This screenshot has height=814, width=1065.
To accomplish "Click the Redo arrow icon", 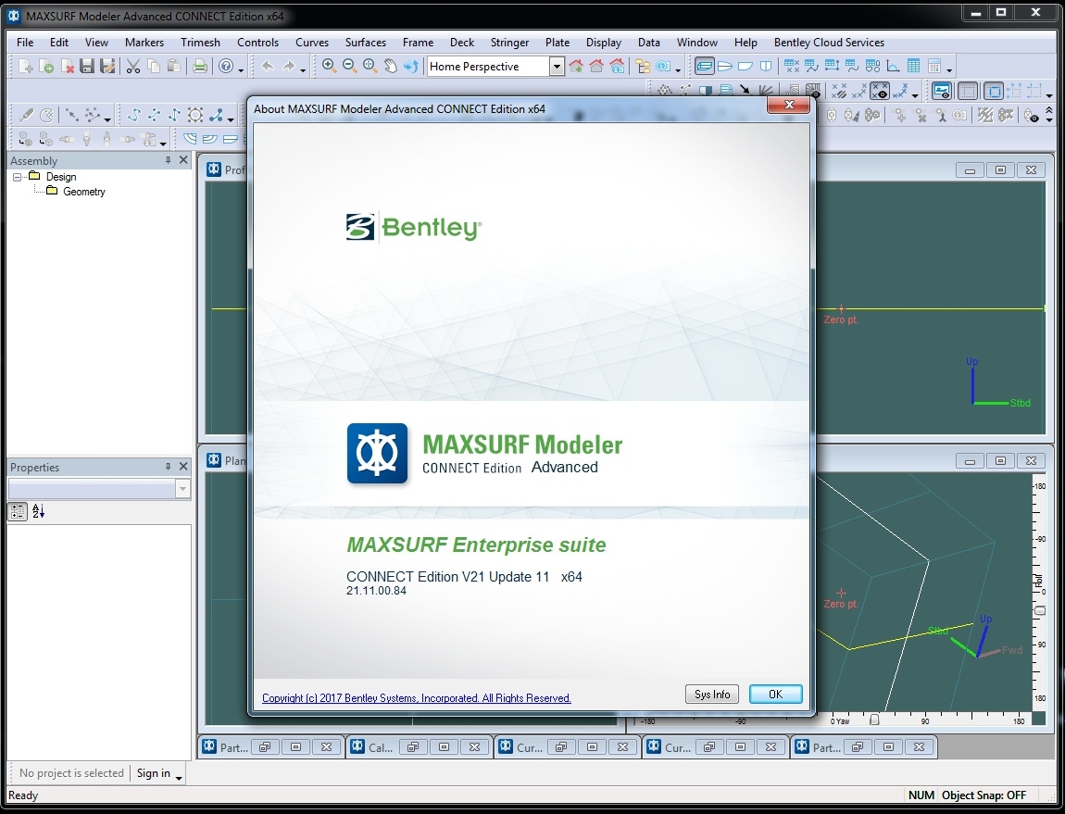I will (288, 66).
